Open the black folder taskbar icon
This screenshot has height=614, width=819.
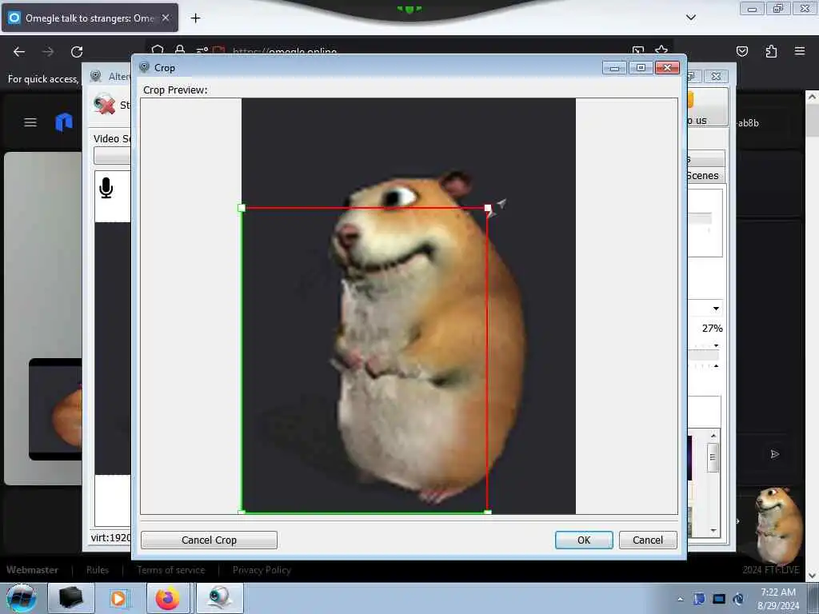tap(71, 598)
